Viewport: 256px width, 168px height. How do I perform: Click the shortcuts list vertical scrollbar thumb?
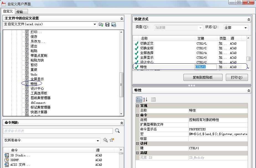(248, 59)
